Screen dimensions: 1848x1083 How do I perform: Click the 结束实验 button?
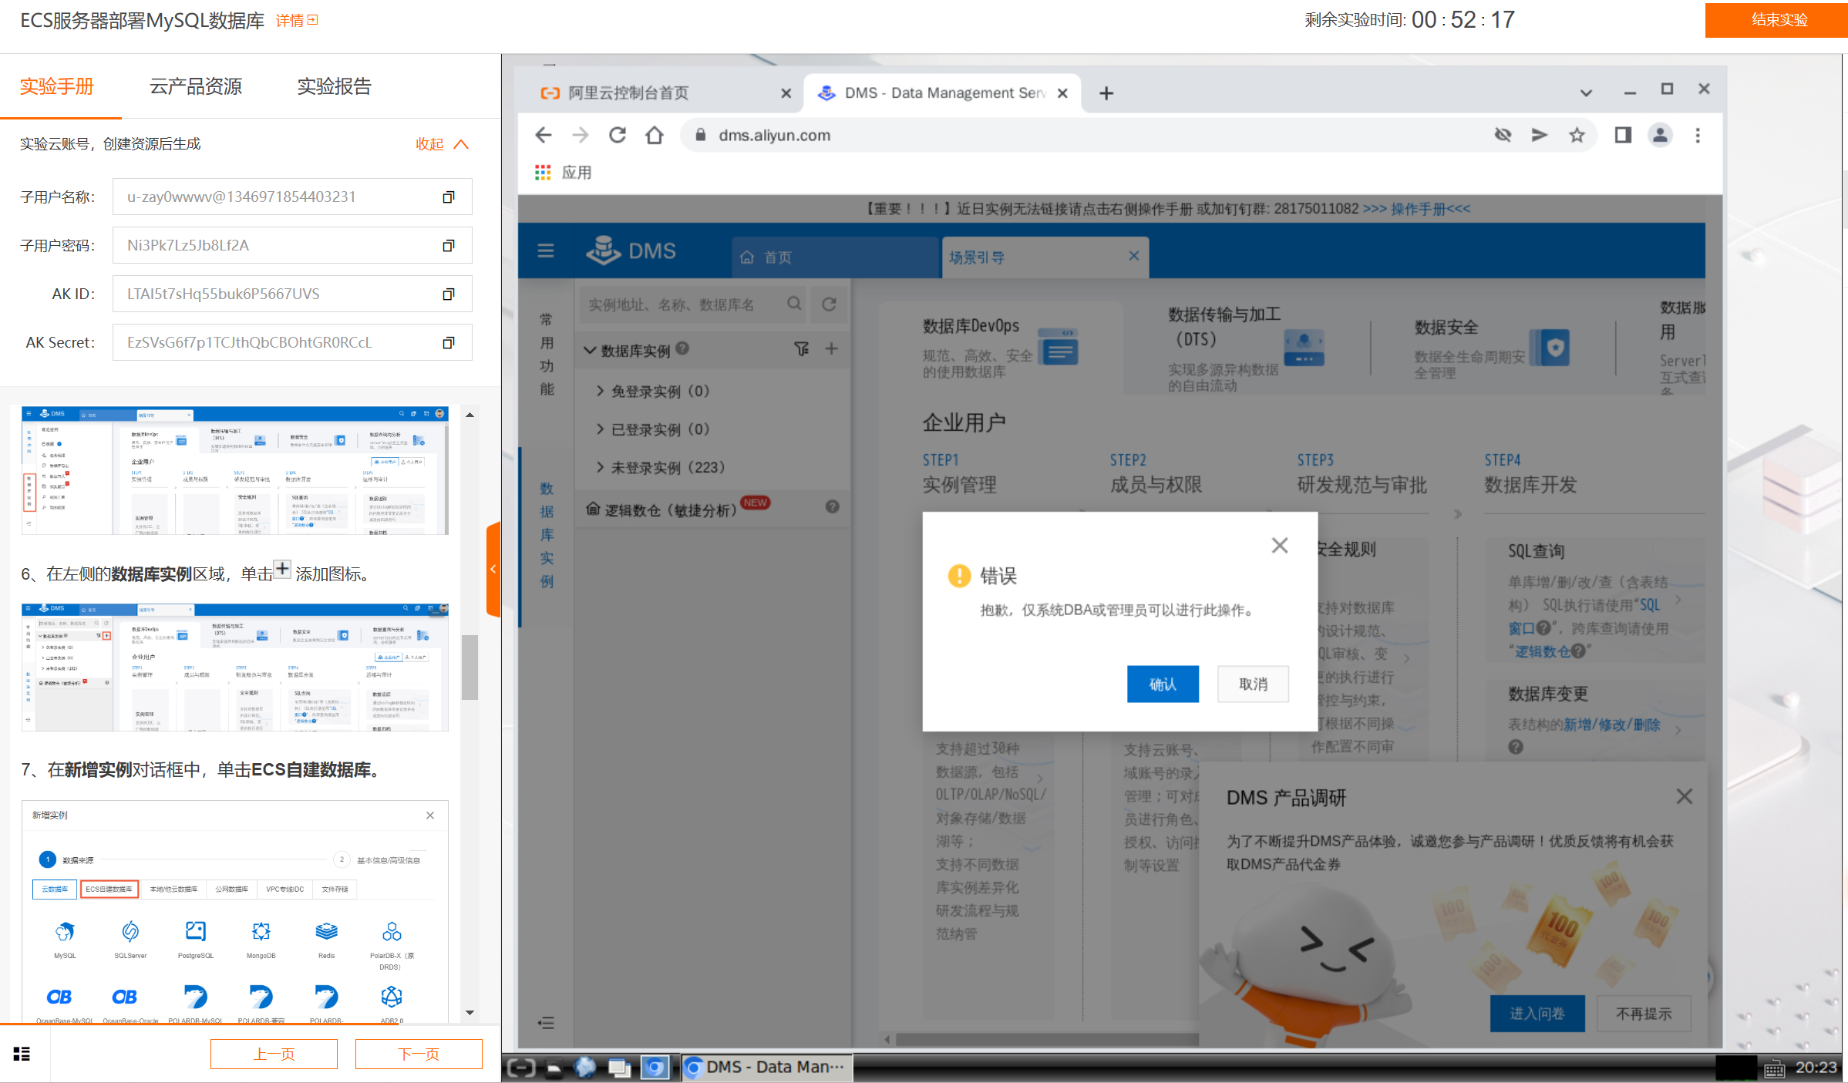[1778, 19]
